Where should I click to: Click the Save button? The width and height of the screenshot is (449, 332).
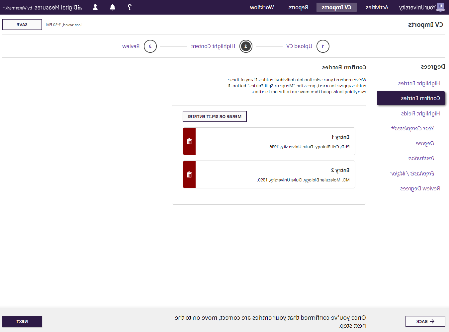(22, 25)
